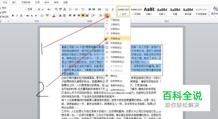
Task: Switch to the 视图 tab
Action: pos(66,3)
